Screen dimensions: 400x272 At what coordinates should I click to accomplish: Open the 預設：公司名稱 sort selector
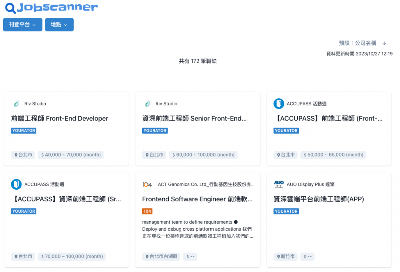357,43
